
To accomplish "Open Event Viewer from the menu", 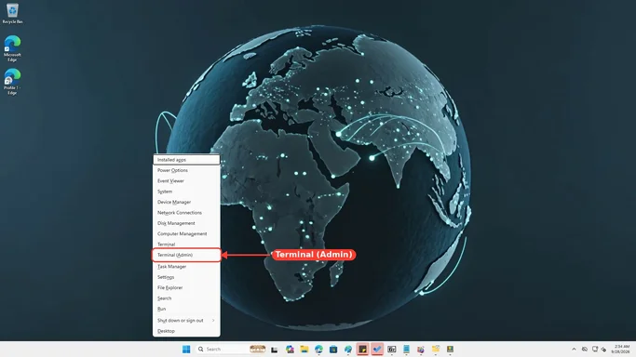I will coord(186,181).
